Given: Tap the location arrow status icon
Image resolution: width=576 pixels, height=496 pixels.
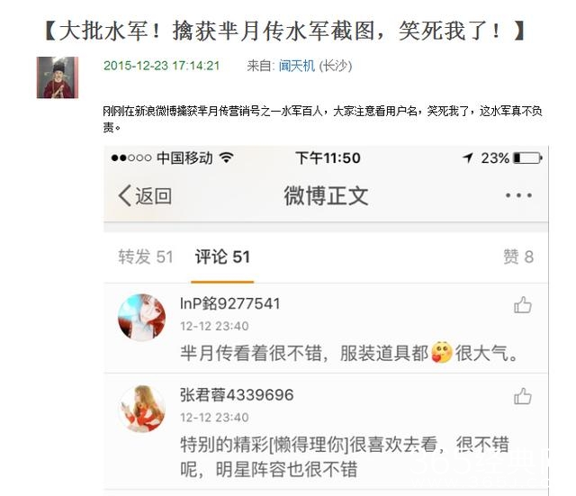Looking at the screenshot, I should (x=468, y=158).
